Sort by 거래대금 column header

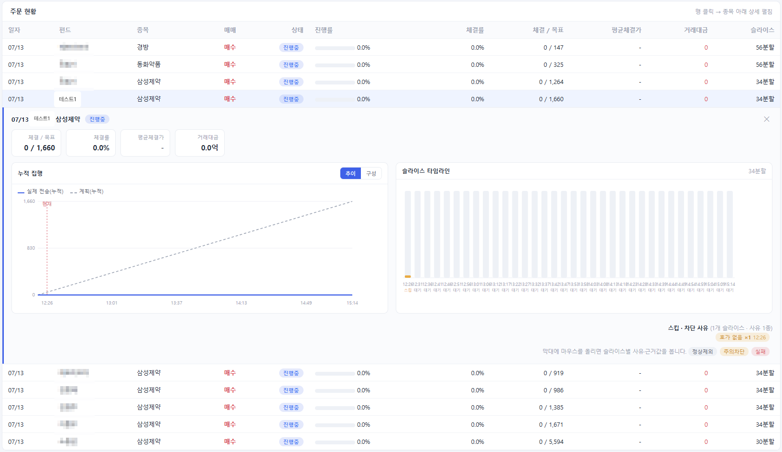(x=695, y=30)
